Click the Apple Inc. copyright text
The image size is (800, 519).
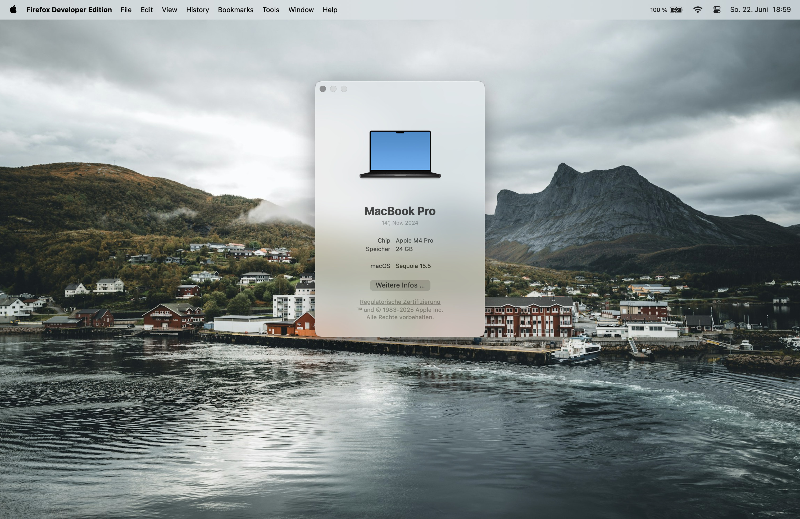400,309
